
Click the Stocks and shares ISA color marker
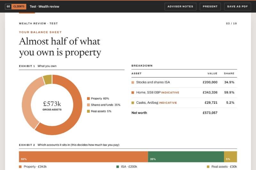[x=133, y=83]
